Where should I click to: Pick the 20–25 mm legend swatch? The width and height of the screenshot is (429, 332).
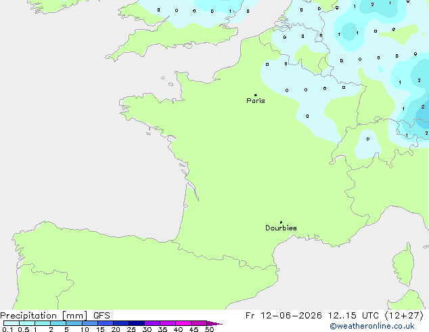(x=121, y=323)
